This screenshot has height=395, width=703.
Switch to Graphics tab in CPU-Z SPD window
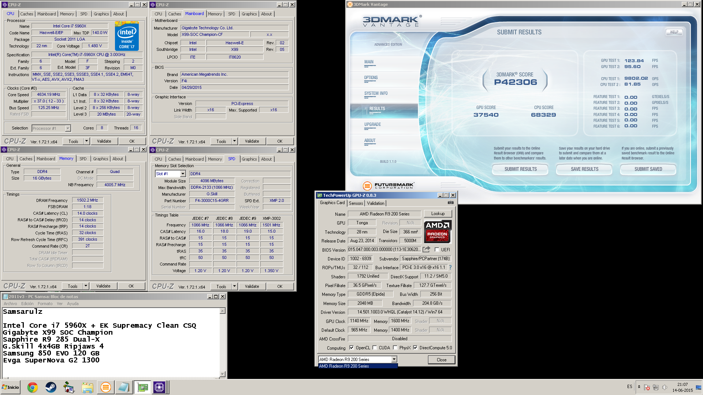pyautogui.click(x=249, y=159)
